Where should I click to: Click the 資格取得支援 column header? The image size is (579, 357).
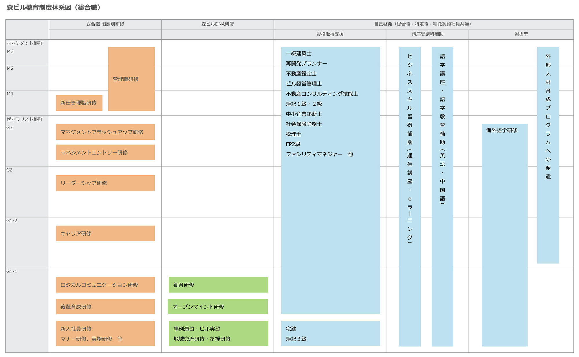330,34
